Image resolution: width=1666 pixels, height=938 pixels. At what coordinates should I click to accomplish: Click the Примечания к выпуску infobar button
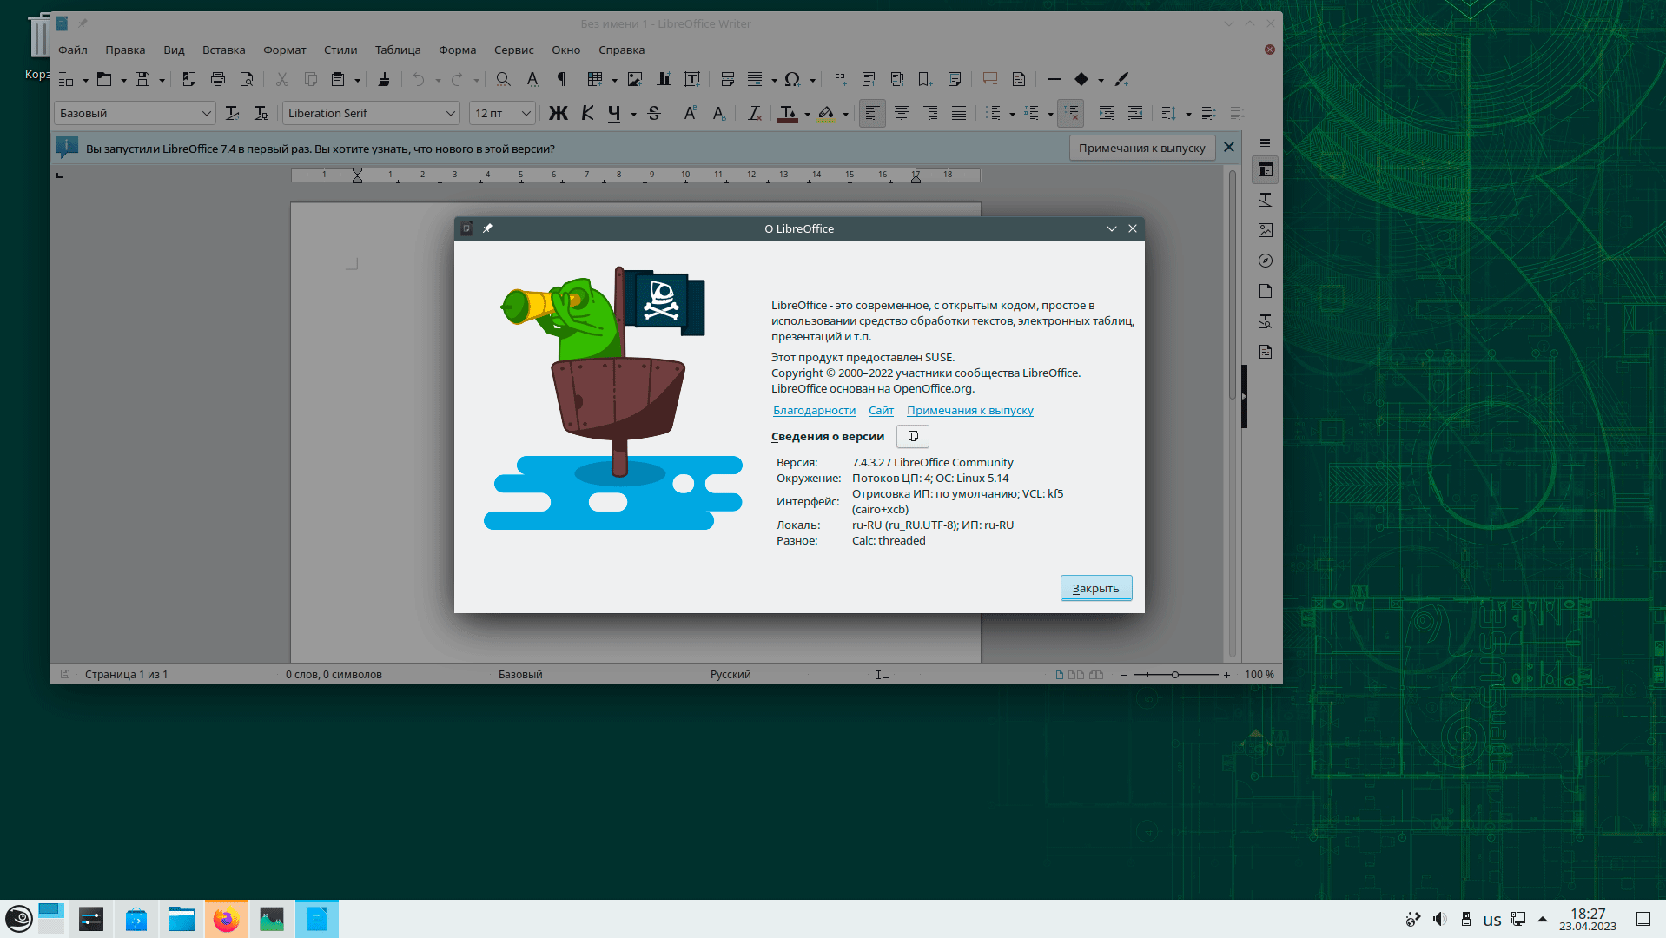click(x=1141, y=148)
